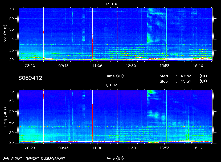Click the 15:16 time label under LHP plot
The image size is (221, 162).
coord(198,148)
